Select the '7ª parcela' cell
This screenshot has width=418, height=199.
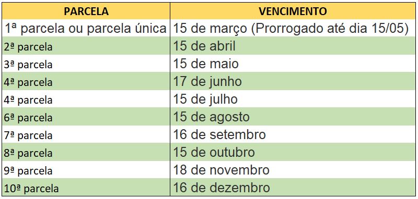click(86, 134)
